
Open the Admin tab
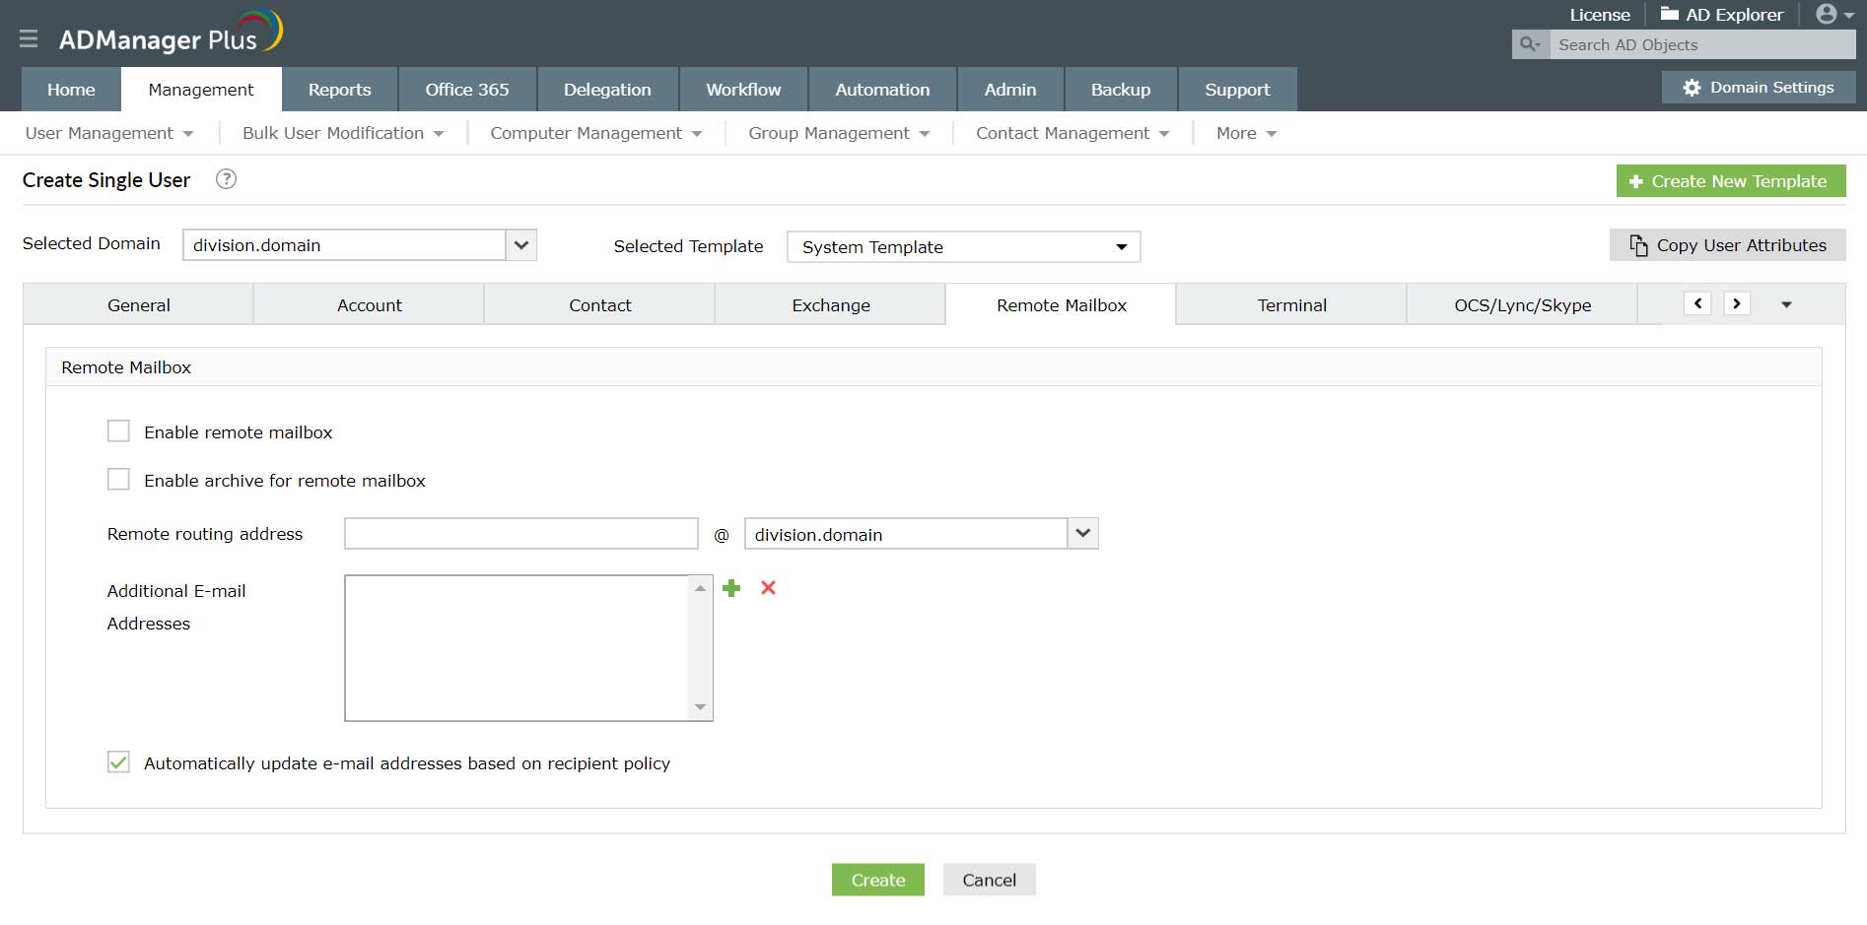[x=1010, y=90]
